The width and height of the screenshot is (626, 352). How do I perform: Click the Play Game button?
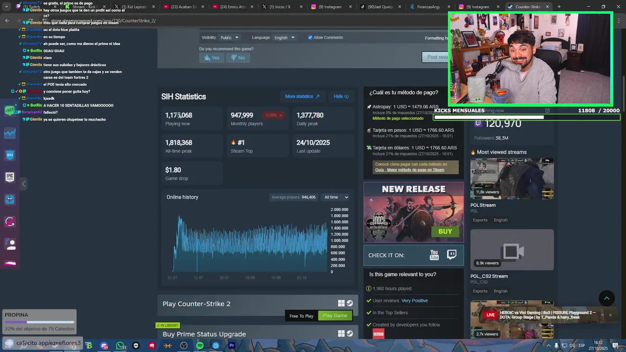[x=335, y=316]
